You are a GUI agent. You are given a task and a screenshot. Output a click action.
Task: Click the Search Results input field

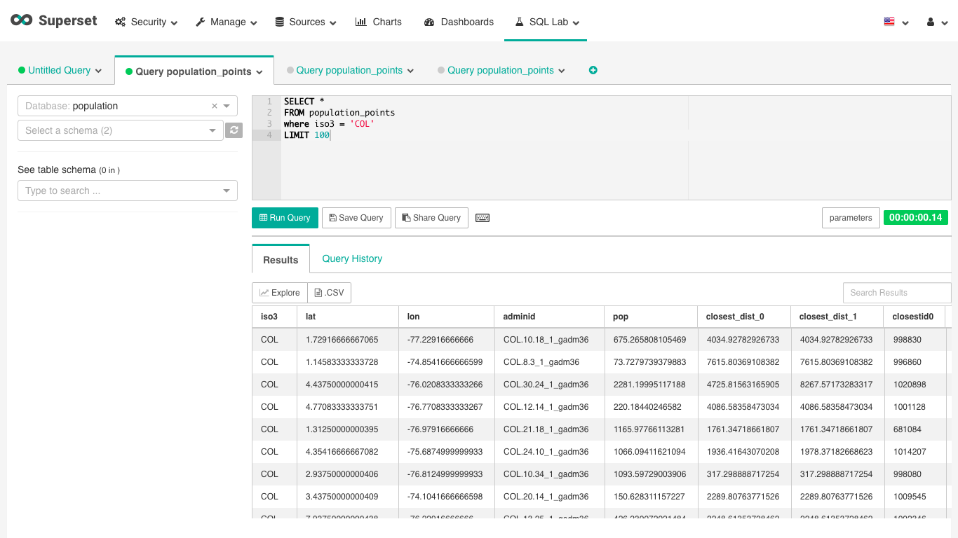896,293
